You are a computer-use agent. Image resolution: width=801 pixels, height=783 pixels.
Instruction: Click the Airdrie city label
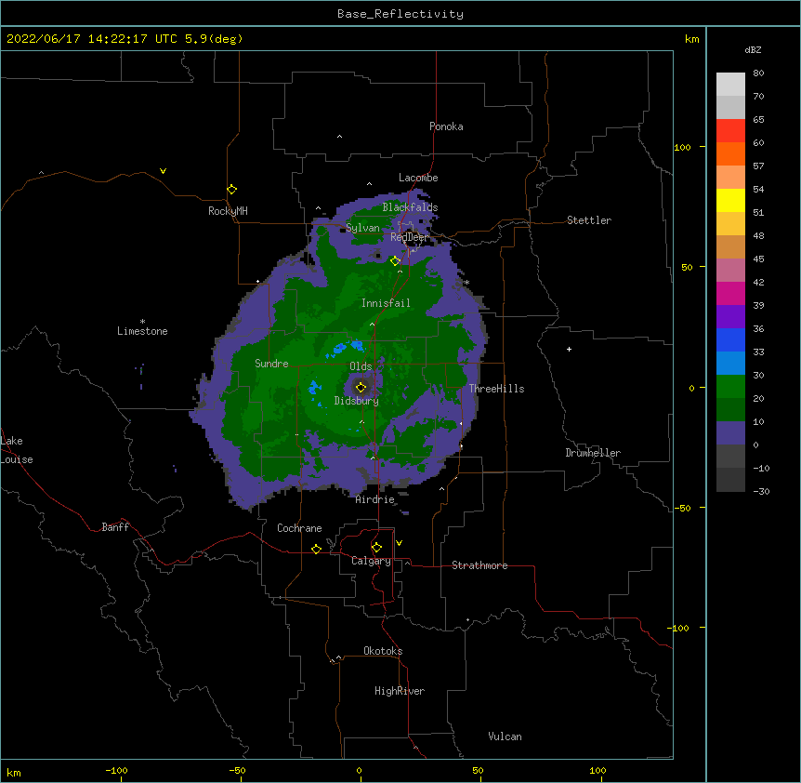coord(375,499)
